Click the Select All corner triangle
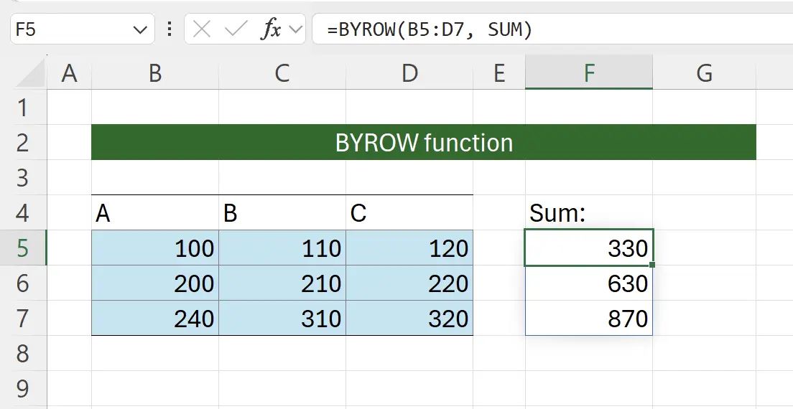793x409 pixels. [x=30, y=75]
